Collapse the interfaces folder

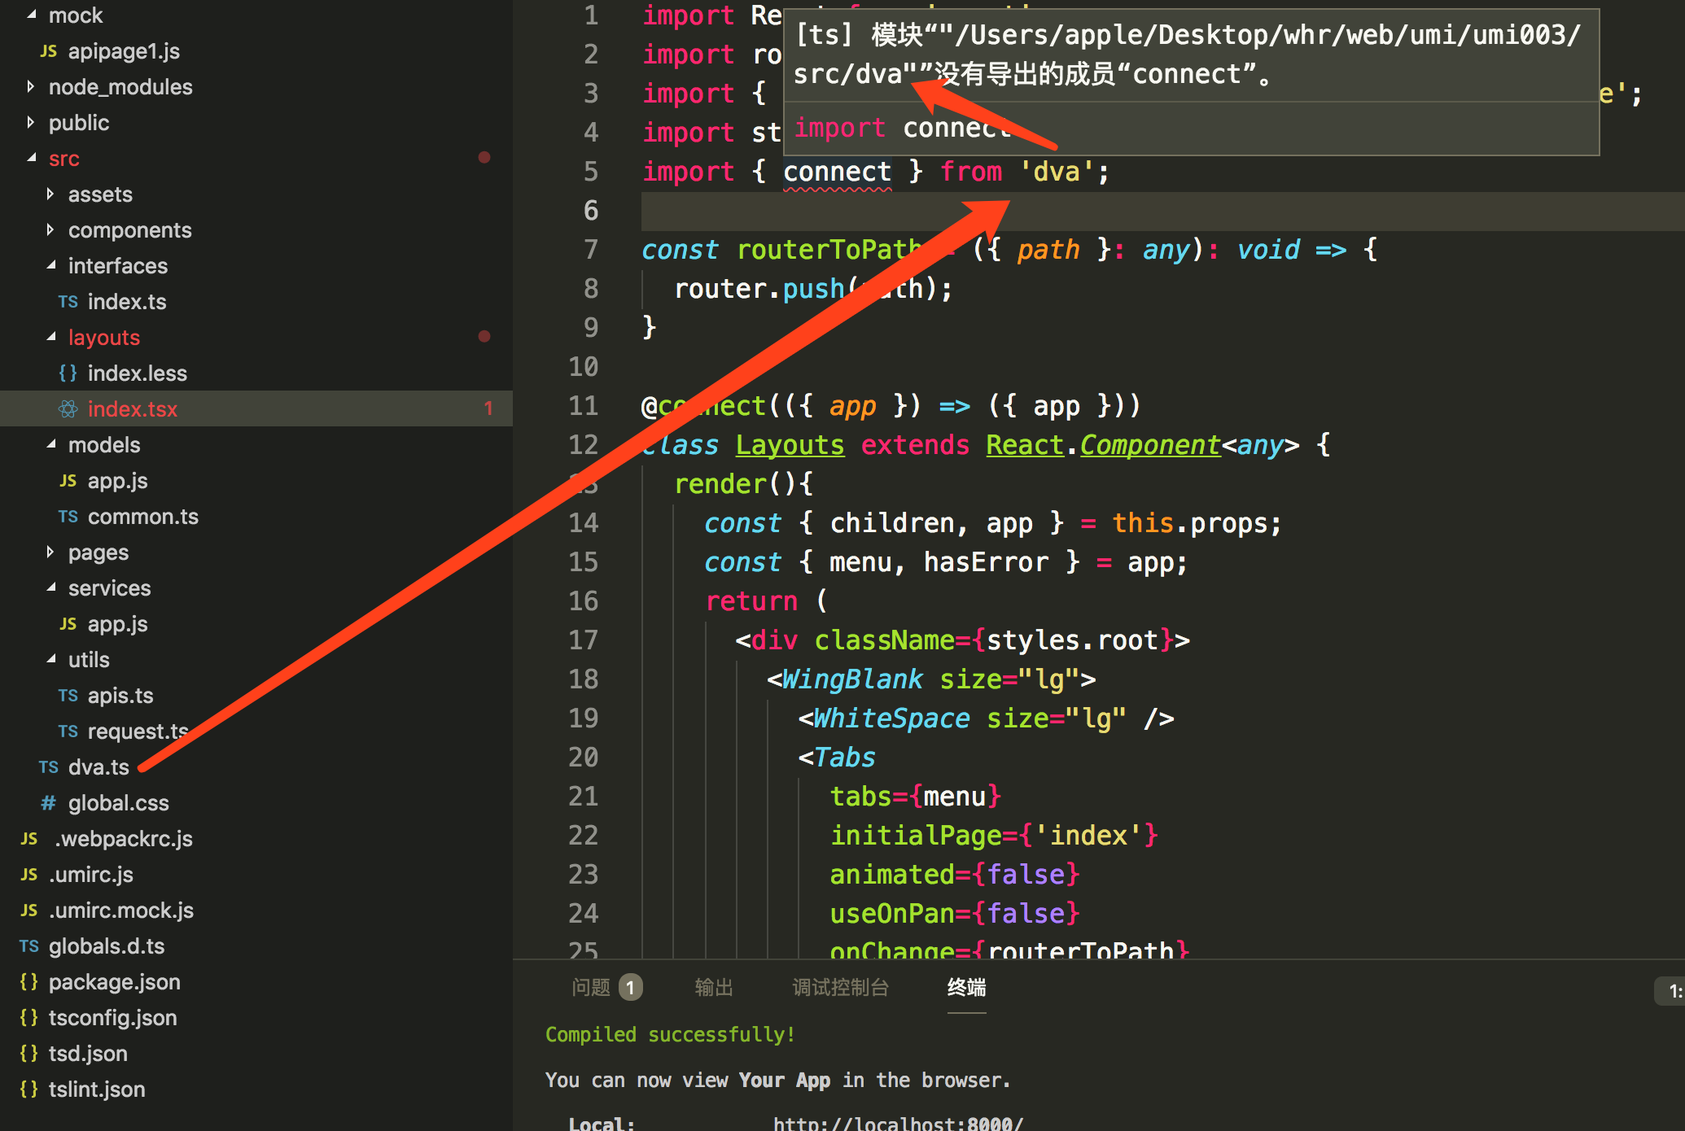click(x=50, y=265)
